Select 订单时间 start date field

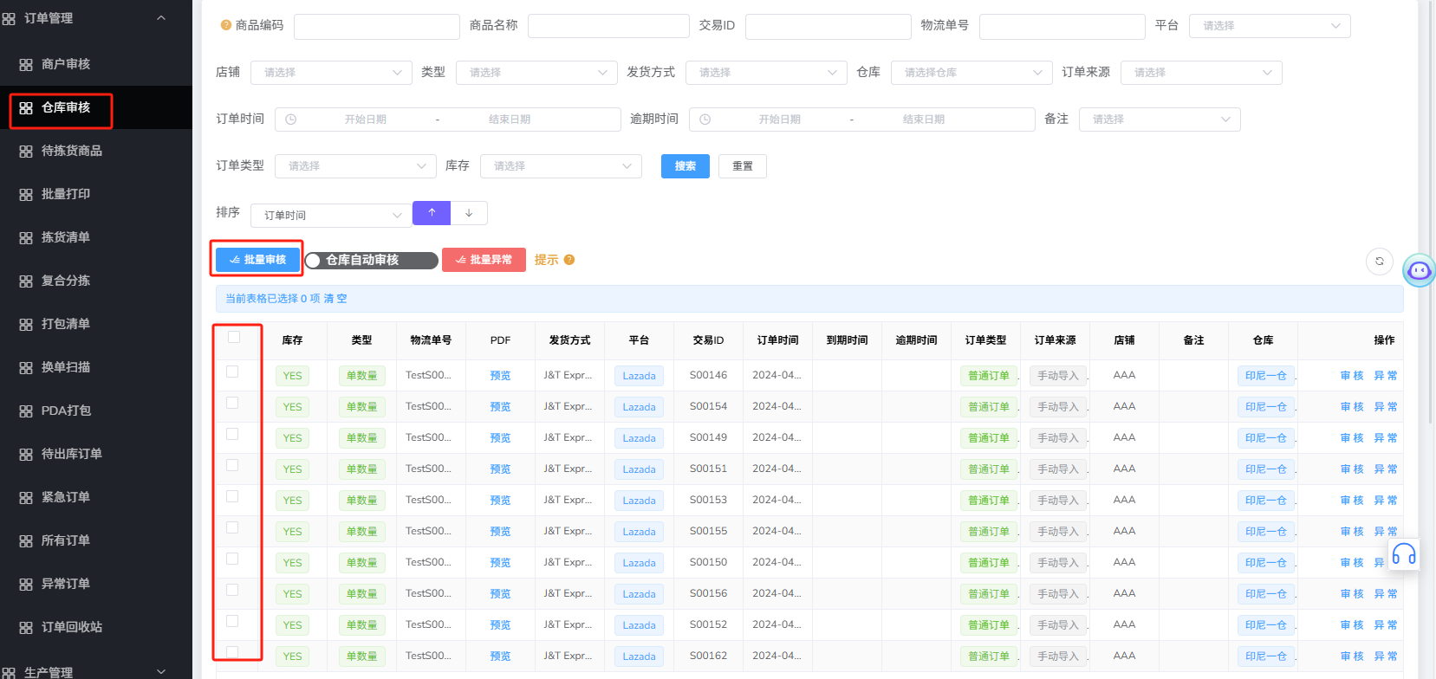366,120
